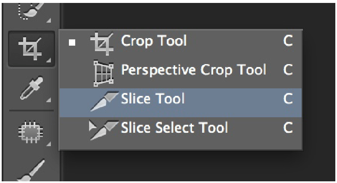Choose the Slice Select Tool menu label
Image resolution: width=337 pixels, height=183 pixels.
pyautogui.click(x=174, y=127)
